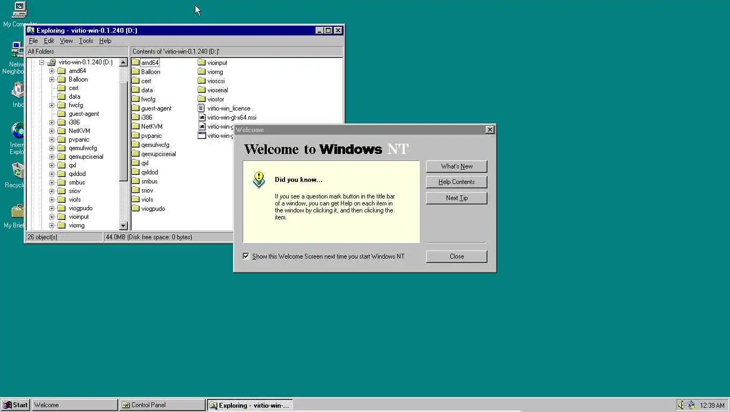Collapse the virtio-win-0.1.240 (D:) tree node
The height and width of the screenshot is (412, 730).
point(41,62)
